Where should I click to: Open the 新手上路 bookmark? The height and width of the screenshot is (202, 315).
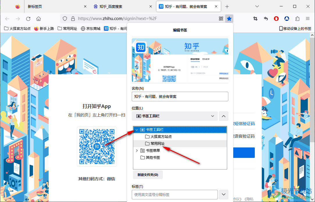tap(44, 29)
